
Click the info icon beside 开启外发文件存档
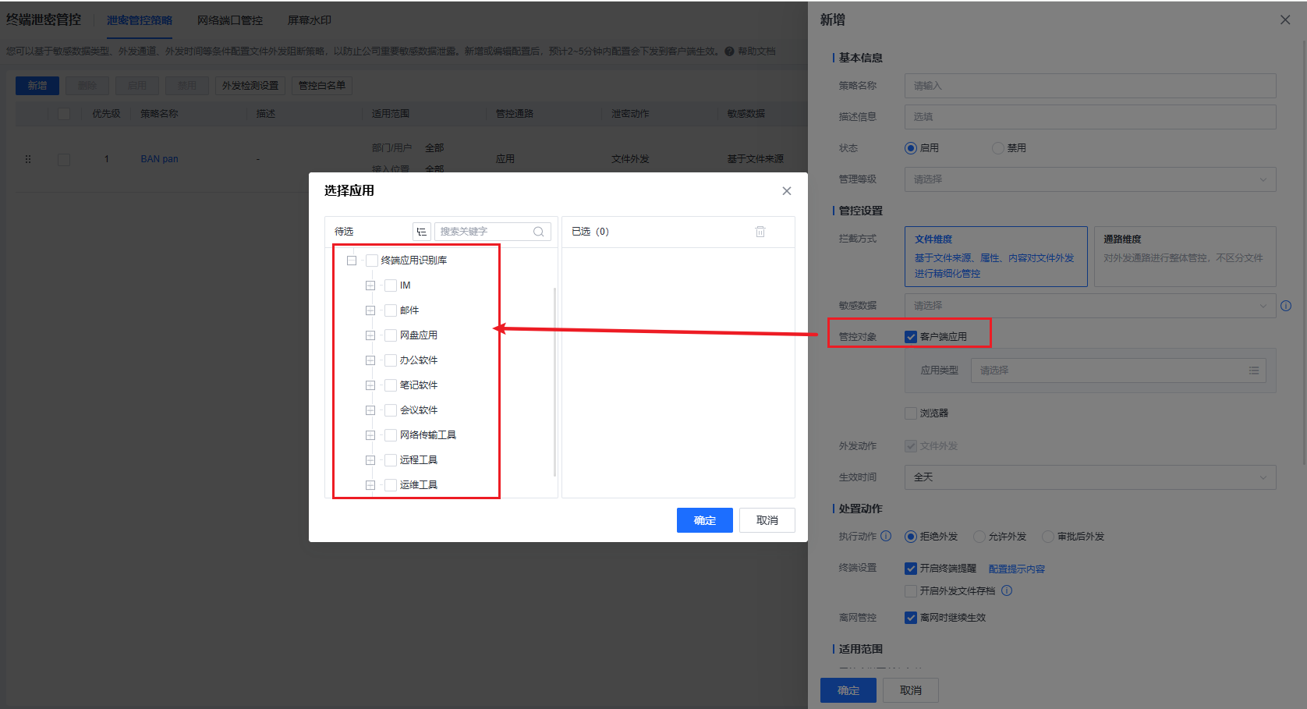(1007, 591)
